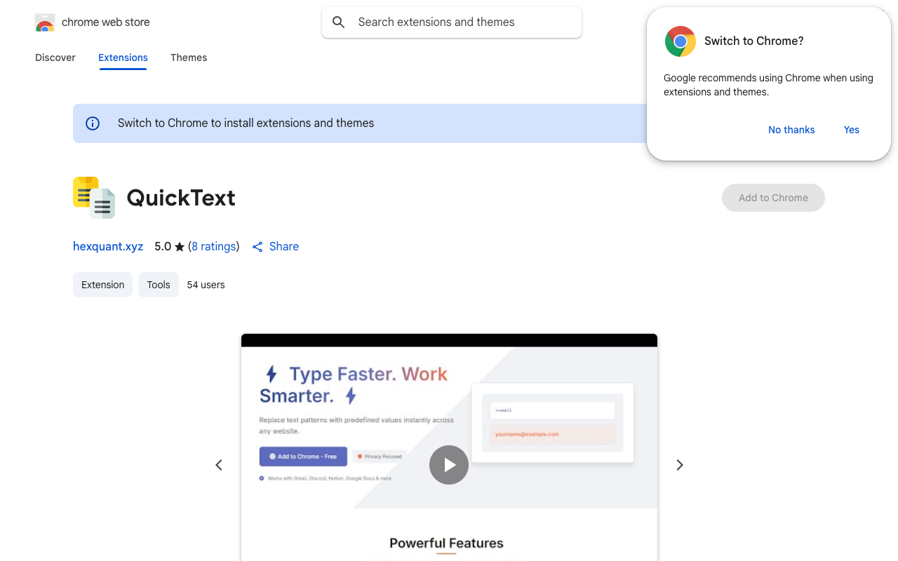This screenshot has height=561, width=898.
Task: Click the Tools category chip
Action: tap(159, 285)
